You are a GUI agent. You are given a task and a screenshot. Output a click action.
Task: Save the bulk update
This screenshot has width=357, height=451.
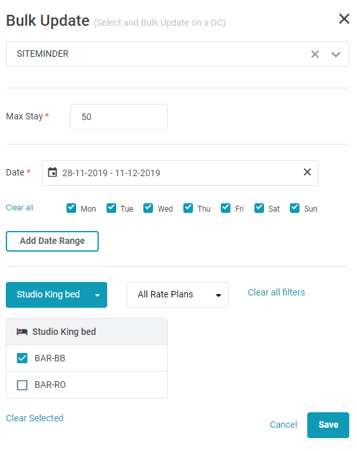pos(328,425)
